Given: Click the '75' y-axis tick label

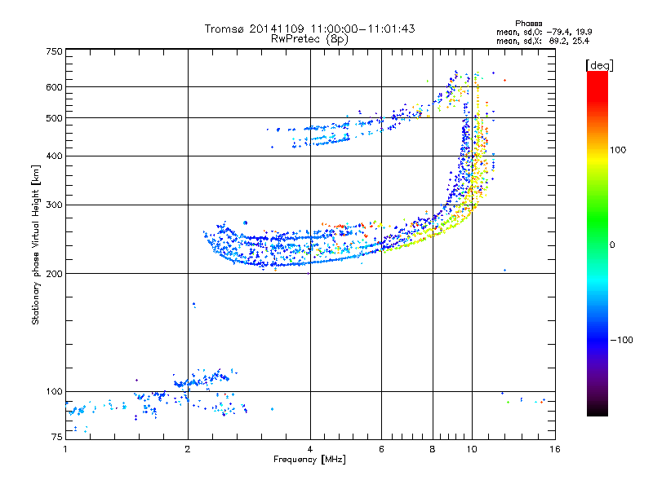Looking at the screenshot, I should click(x=57, y=437).
